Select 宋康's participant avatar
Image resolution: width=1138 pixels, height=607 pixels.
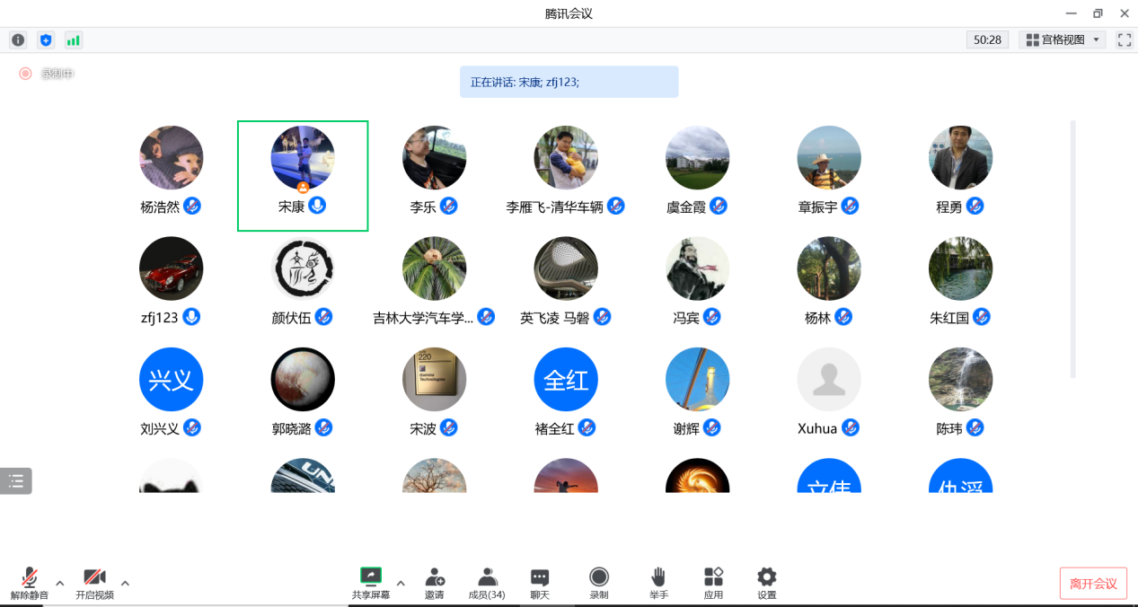coord(303,158)
